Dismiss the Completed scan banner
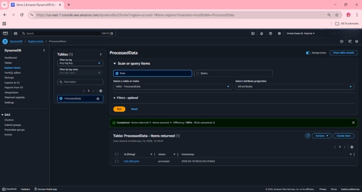Viewport: 362px width, 192px height. (x=353, y=122)
